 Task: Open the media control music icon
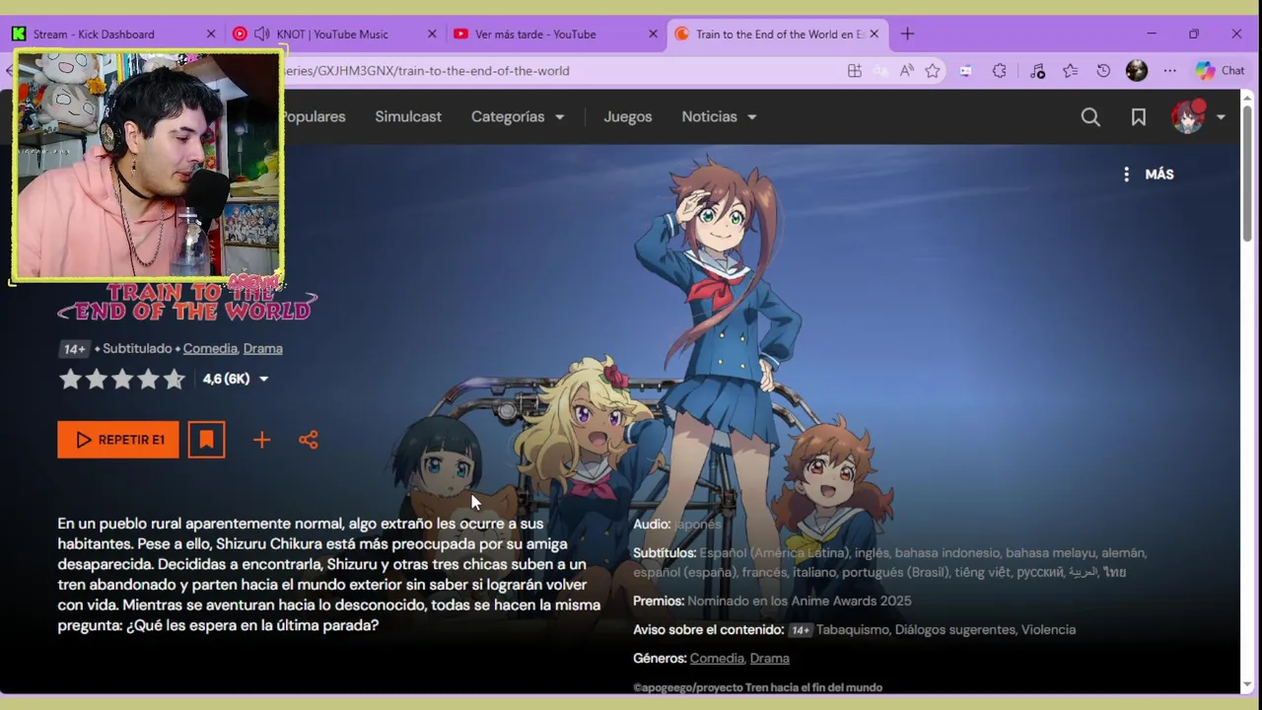1037,71
